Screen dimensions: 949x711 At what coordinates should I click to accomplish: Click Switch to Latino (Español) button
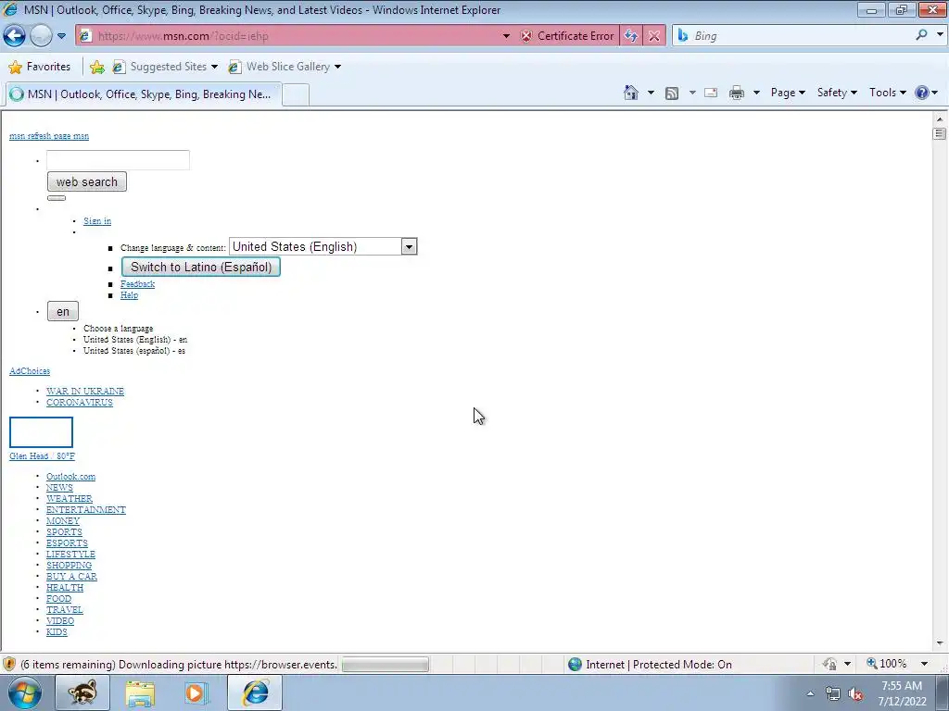pos(201,268)
